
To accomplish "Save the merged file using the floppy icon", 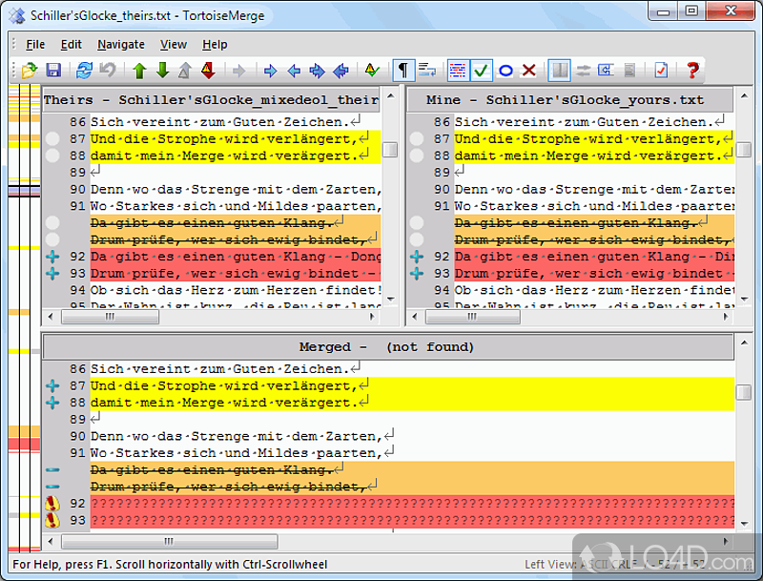I will point(53,71).
